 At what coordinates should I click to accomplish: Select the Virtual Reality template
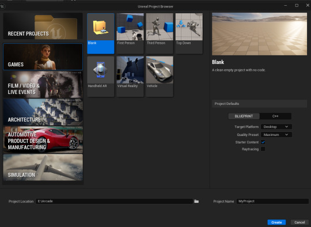(130, 77)
